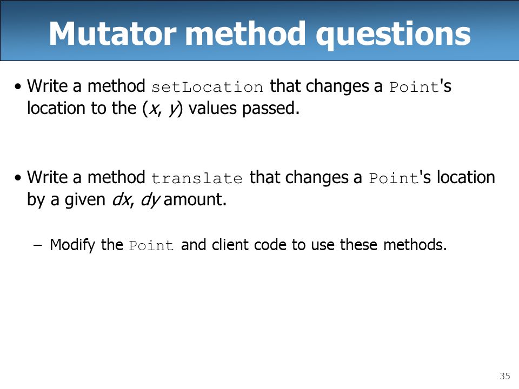Image resolution: width=519 pixels, height=389 pixels.
Task: Click the word 'Mutator' in the title
Action: [x=112, y=33]
